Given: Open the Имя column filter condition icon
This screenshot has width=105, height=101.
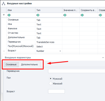Looking at the screenshot, I should 9,15.
